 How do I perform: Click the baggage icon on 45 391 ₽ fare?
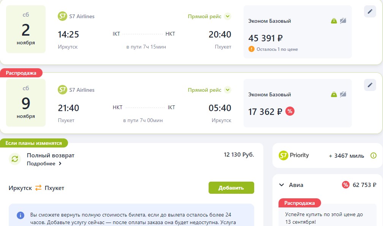click(334, 21)
